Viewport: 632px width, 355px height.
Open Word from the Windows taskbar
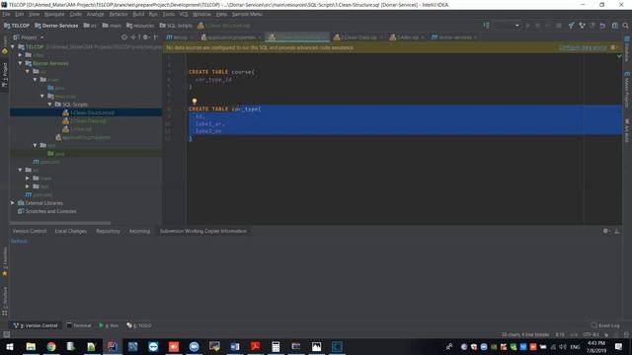pos(235,346)
